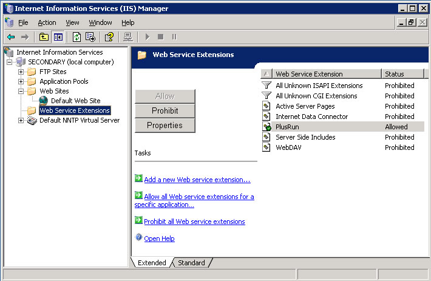Click the Export List toolbar icon
The image size is (431, 281).
[x=90, y=37]
